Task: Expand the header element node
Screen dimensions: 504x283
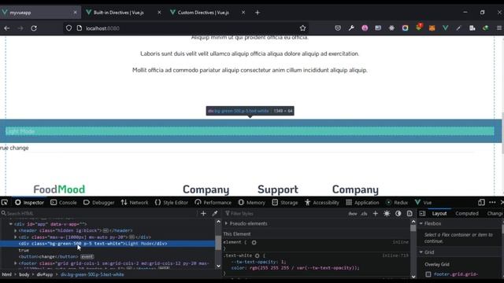Action: [16, 230]
